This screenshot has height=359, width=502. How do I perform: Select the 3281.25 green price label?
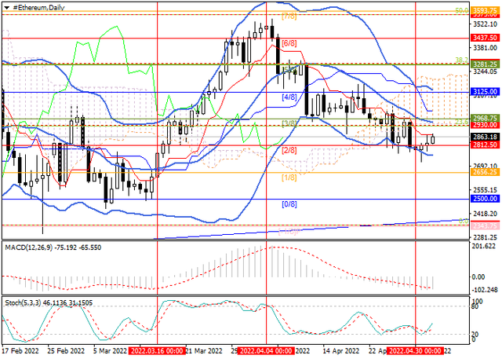(x=485, y=64)
